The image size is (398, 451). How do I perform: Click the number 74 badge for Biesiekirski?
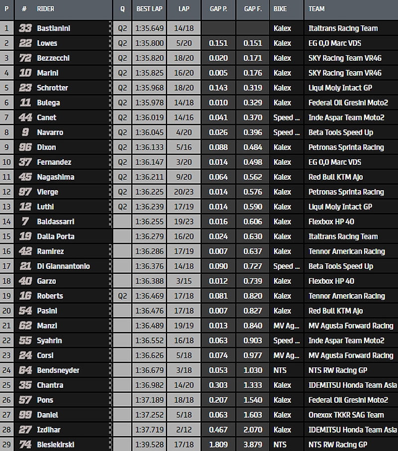25,445
